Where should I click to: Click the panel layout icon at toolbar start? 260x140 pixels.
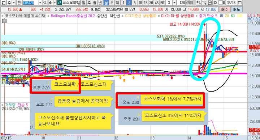point(3,3)
